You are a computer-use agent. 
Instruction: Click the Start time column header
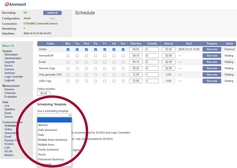tap(136, 44)
